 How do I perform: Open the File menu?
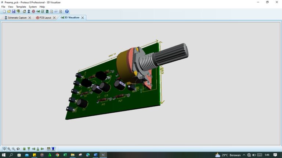3,7
